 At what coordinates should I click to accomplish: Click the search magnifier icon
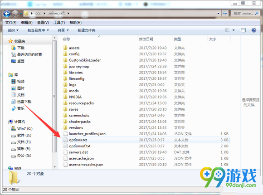[257, 14]
